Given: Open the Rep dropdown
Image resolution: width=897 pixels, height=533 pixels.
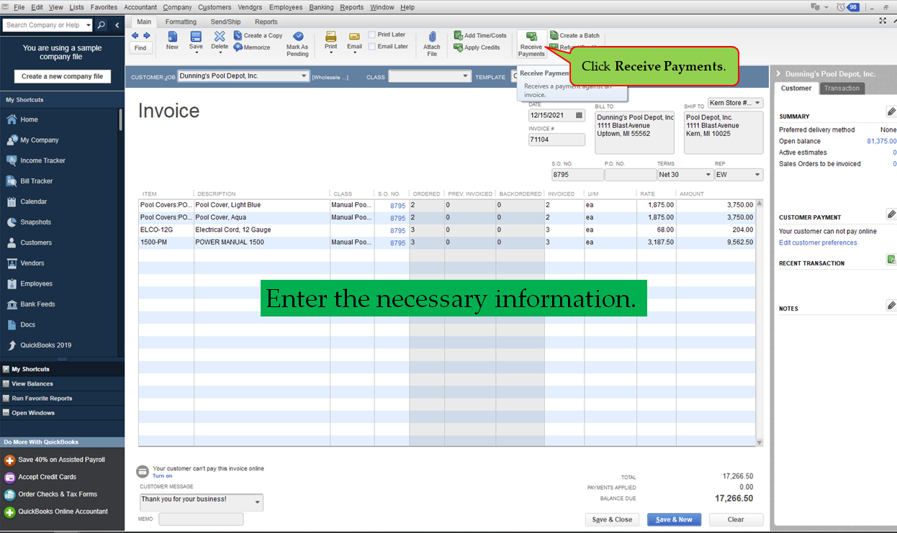Looking at the screenshot, I should pos(757,175).
